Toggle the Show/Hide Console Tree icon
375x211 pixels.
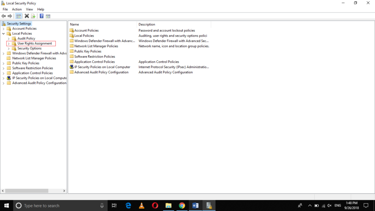coord(19,16)
